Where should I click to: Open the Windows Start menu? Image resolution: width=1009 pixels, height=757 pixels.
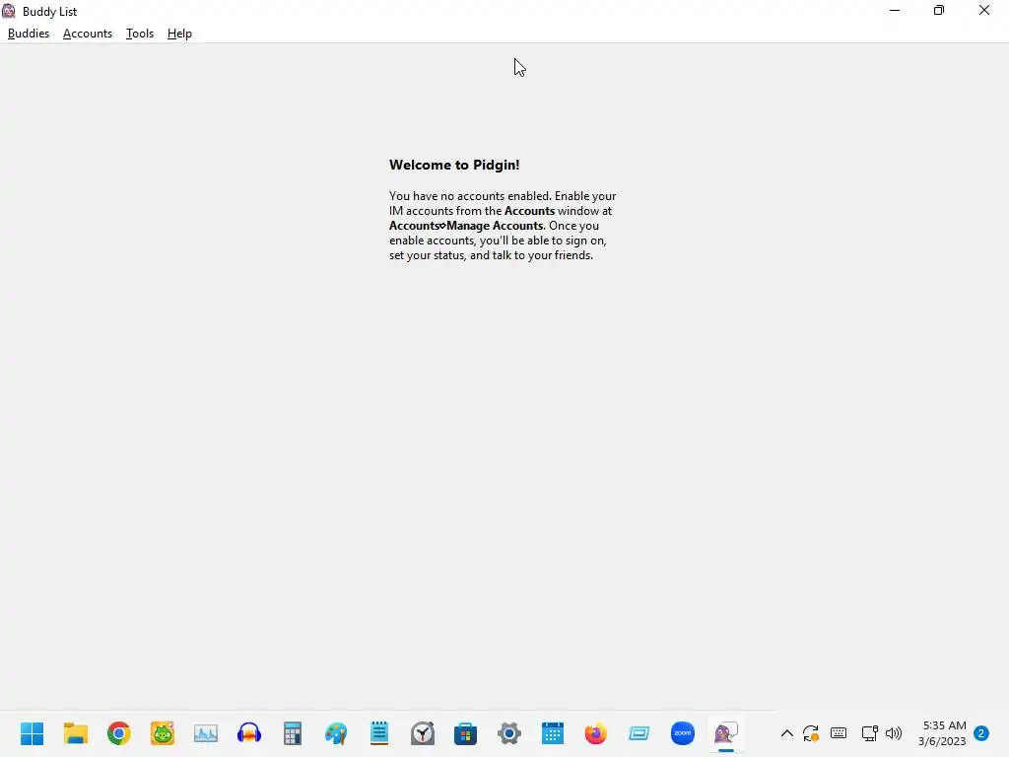pos(32,733)
